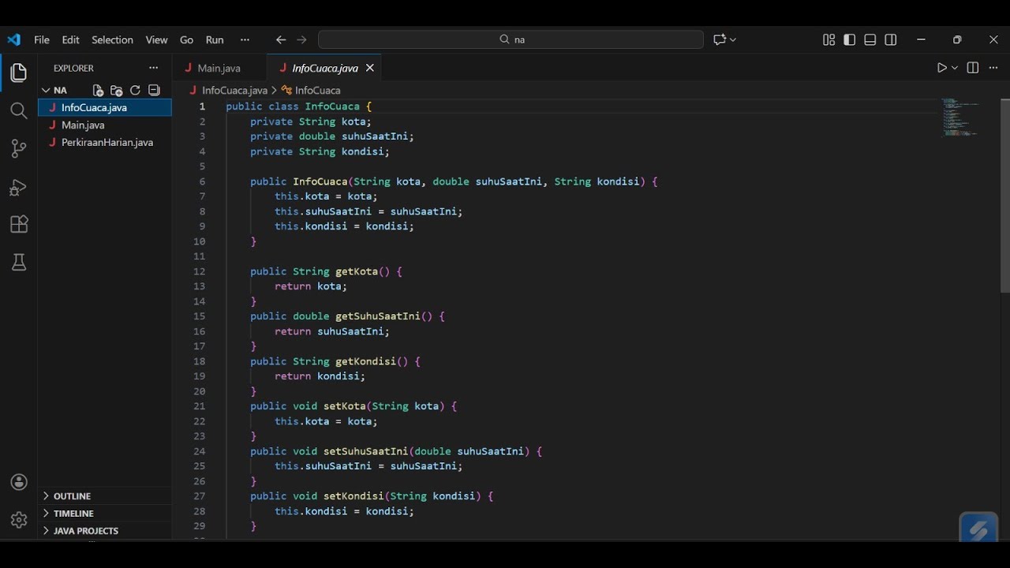Image resolution: width=1010 pixels, height=568 pixels.
Task: Open the Go menu
Action: 186,39
